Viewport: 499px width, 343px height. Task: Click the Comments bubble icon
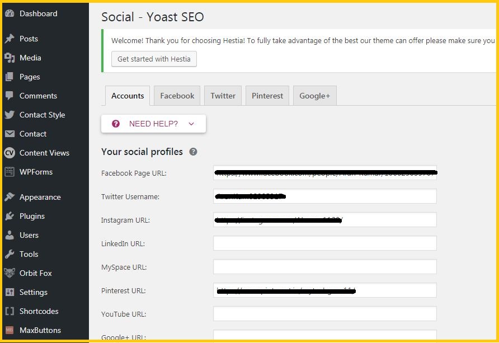(x=10, y=96)
